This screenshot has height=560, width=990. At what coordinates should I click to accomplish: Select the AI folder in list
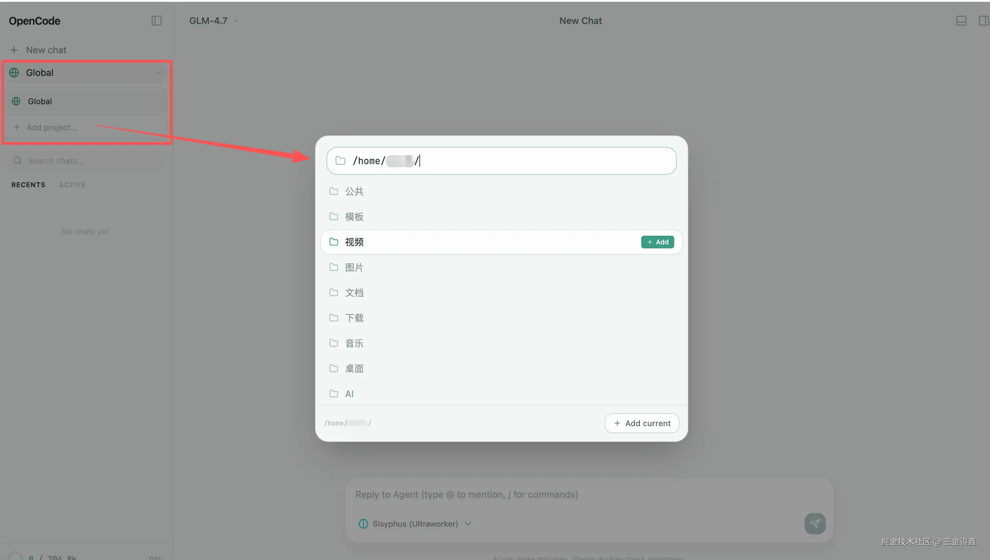tap(349, 394)
